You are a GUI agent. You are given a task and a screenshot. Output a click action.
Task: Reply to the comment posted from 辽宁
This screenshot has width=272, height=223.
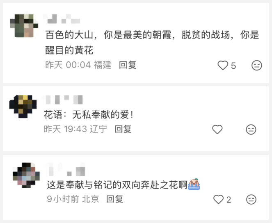point(123,129)
